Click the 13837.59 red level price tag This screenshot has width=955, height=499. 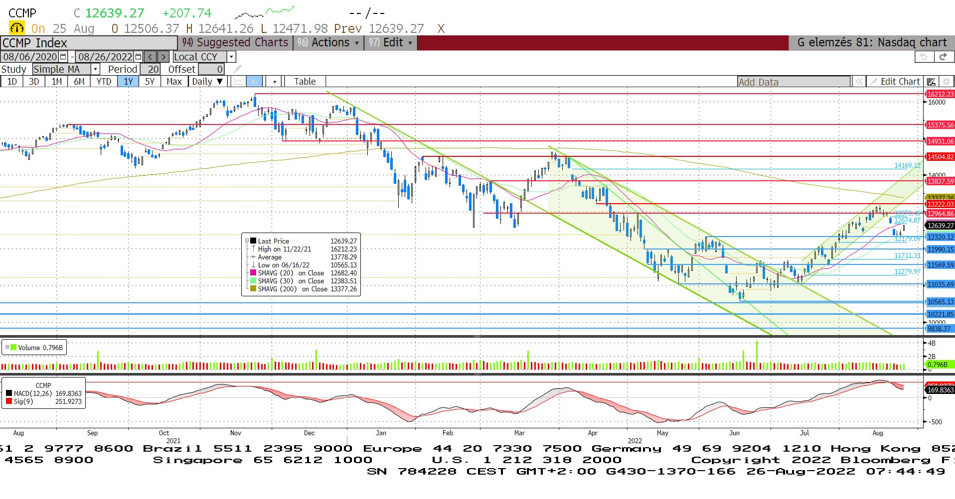coord(940,181)
